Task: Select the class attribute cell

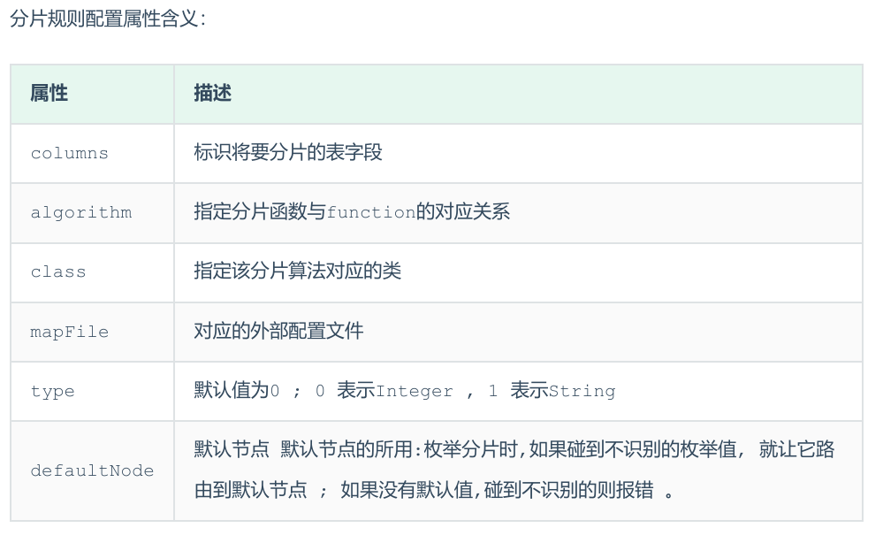Action: pyautogui.click(x=58, y=272)
